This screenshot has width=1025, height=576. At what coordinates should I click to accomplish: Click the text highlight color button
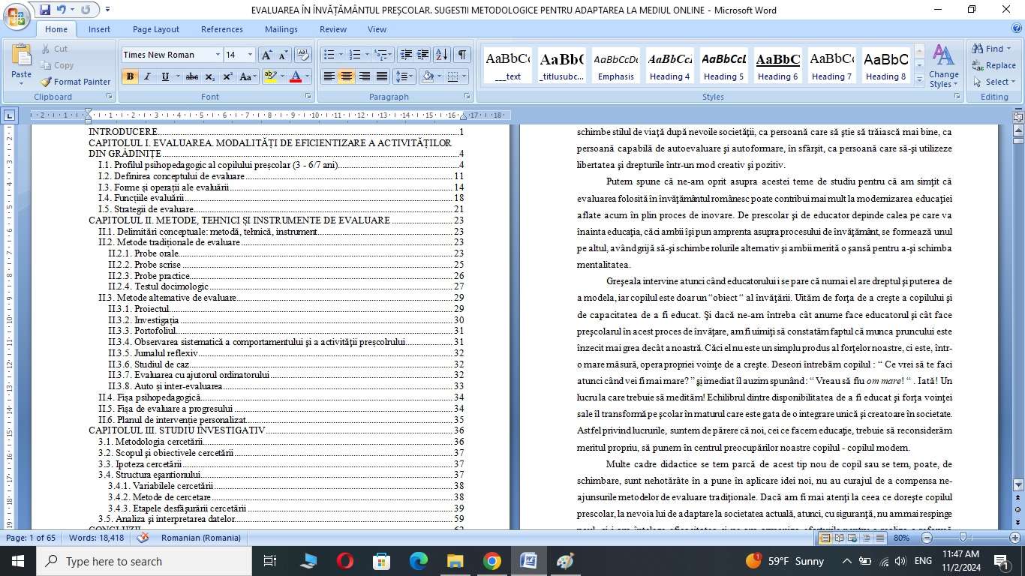(271, 76)
